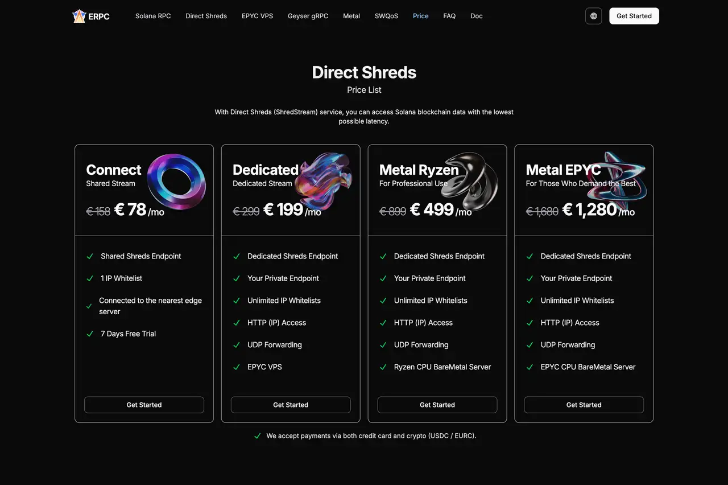The height and width of the screenshot is (485, 728).
Task: Open the Geyser gRPC nav item
Action: click(308, 16)
